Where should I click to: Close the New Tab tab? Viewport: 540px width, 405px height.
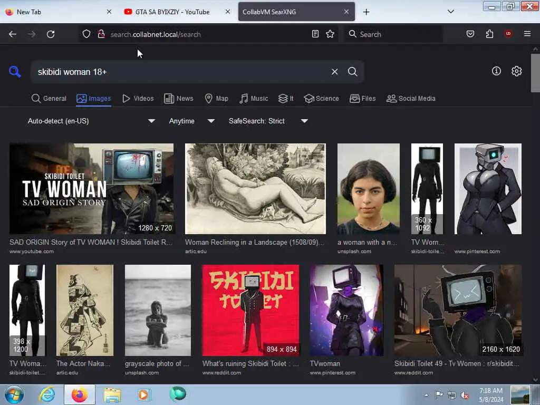tap(109, 12)
